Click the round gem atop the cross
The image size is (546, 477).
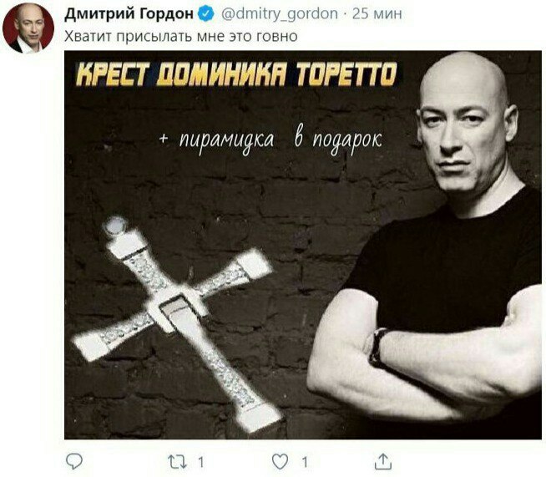115,226
